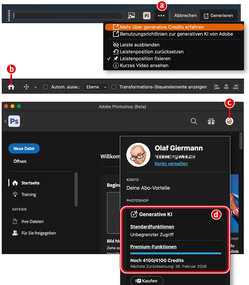
Task: Click the 'Adobe Photoshop (Beta)' window title
Action: [122, 106]
